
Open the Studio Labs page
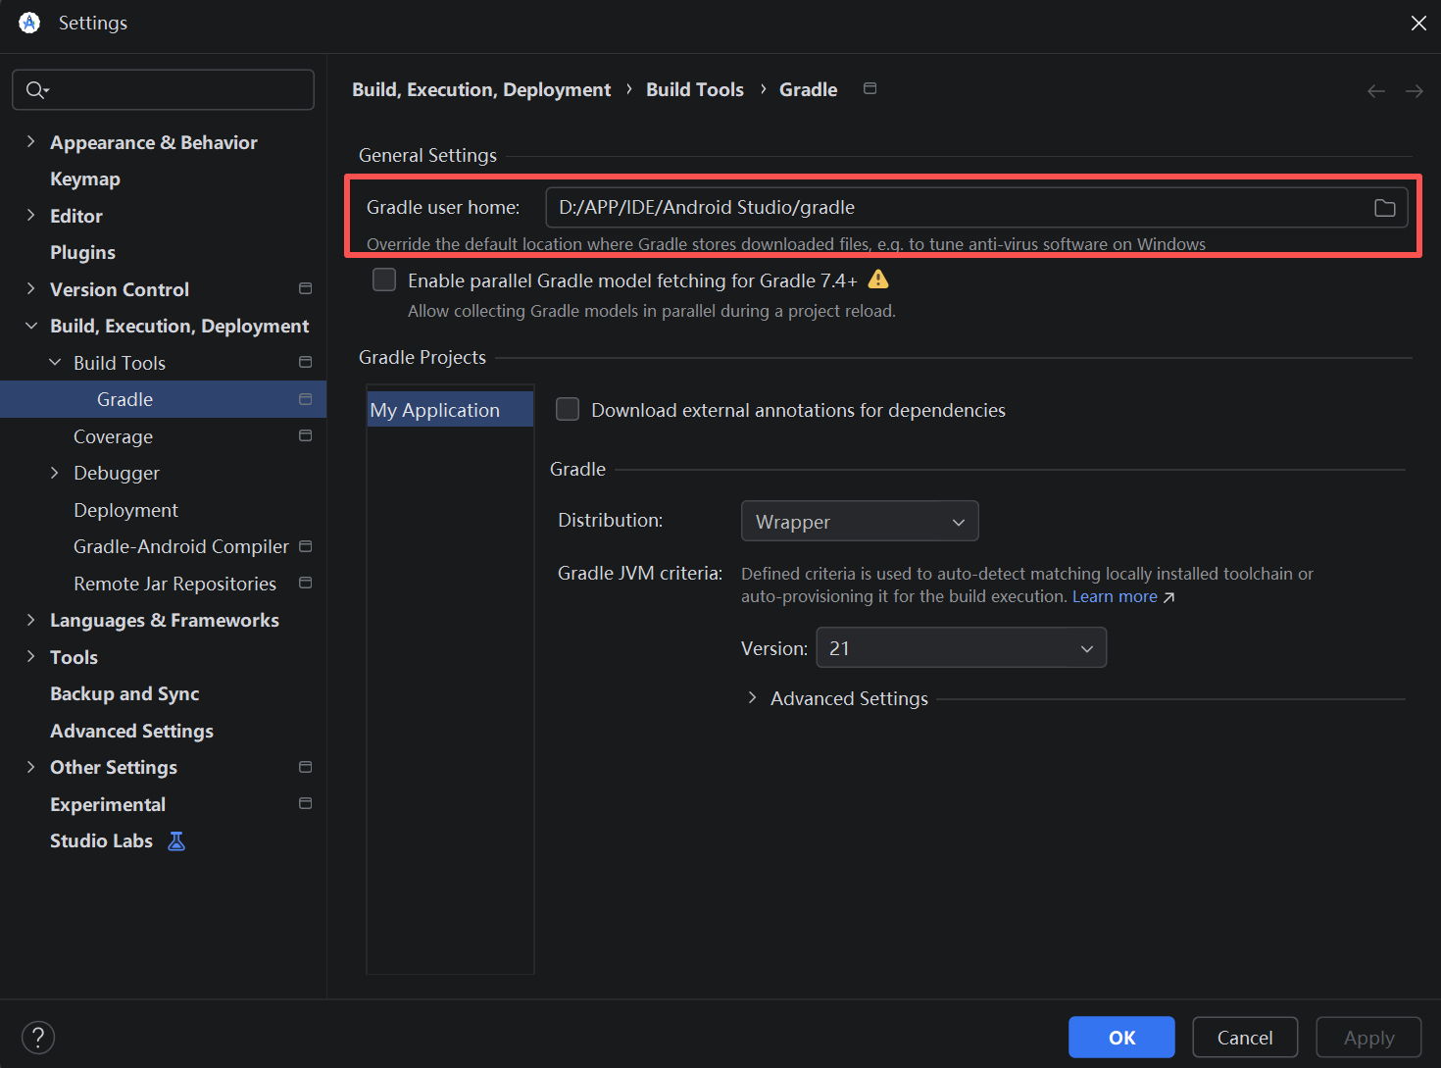101,840
